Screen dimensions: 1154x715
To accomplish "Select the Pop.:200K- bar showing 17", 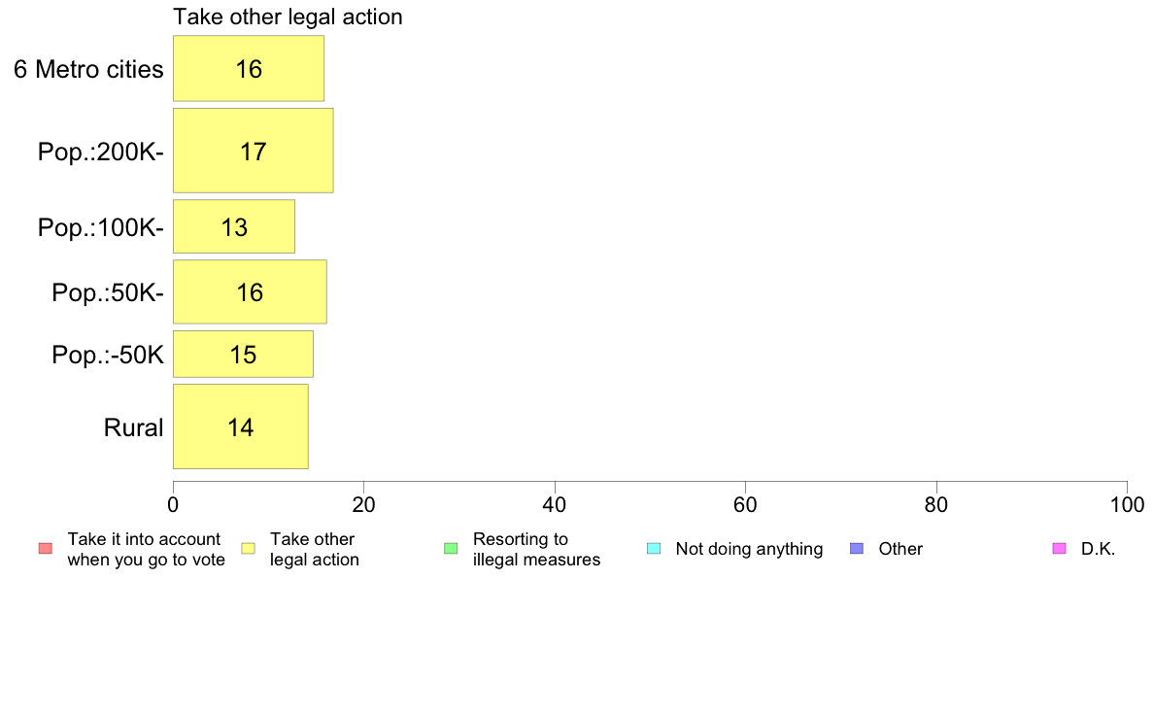I will click(254, 151).
